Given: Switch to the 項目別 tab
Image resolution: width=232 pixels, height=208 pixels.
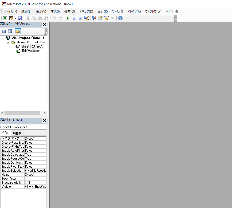Looking at the screenshot, I should pos(17,133).
